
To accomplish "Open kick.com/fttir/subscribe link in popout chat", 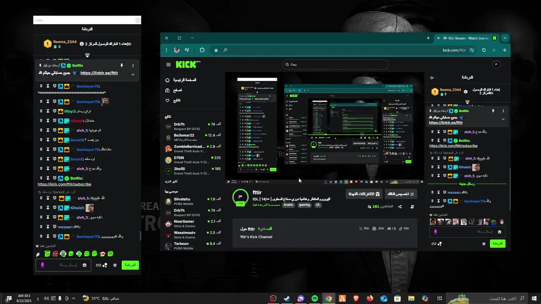I will click(x=64, y=184).
